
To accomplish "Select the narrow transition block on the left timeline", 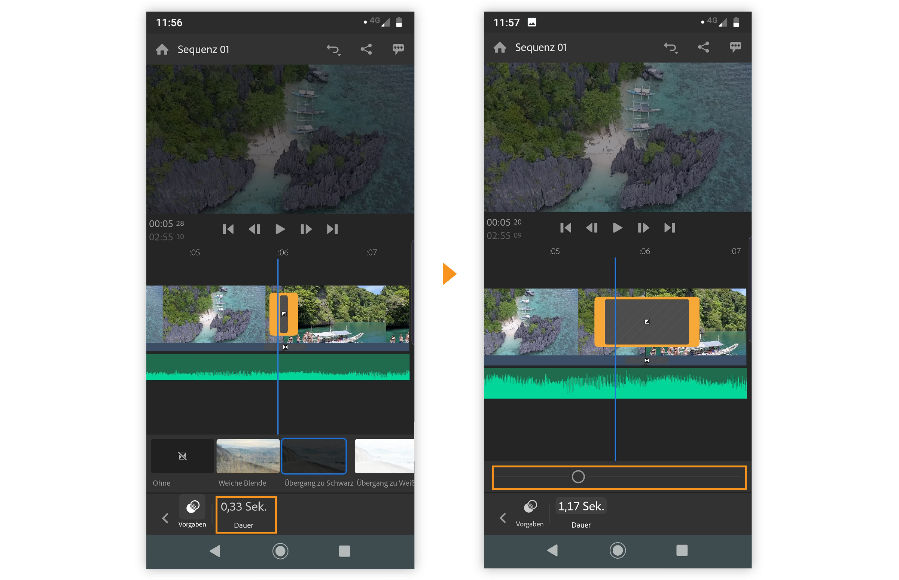I will tap(284, 314).
